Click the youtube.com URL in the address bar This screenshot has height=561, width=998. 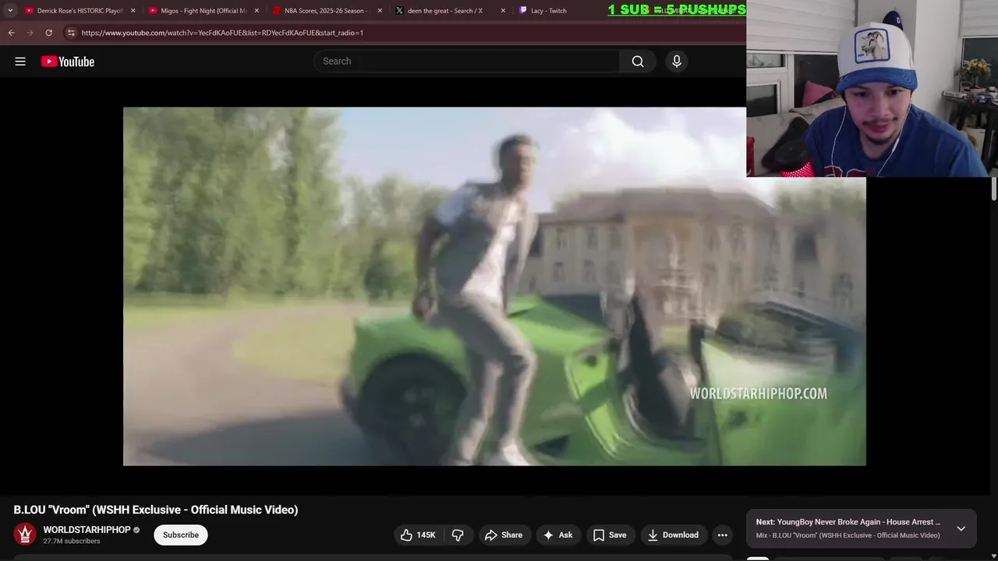tap(222, 33)
